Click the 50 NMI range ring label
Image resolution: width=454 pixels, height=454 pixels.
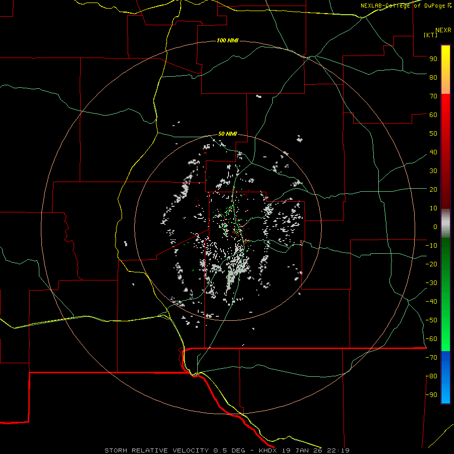[228, 134]
